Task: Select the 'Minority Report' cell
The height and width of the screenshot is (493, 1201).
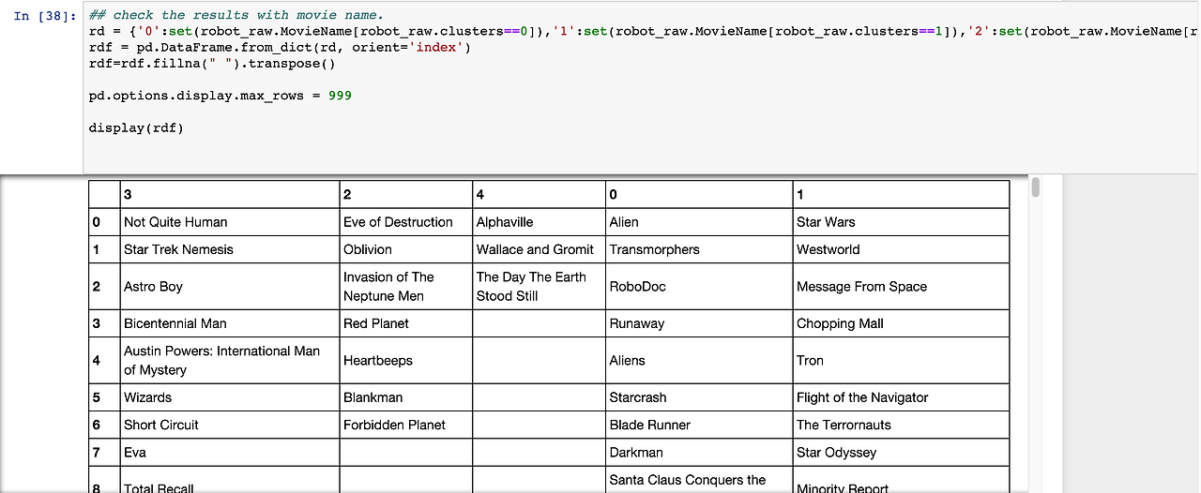Action: (x=901, y=480)
